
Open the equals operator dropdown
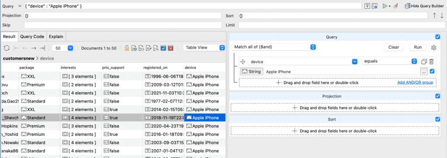click(x=389, y=61)
